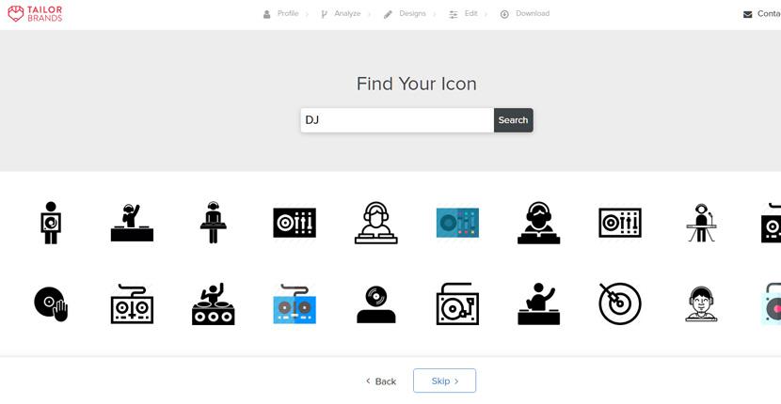Pick the smiling face with headphones icon

pos(701,303)
